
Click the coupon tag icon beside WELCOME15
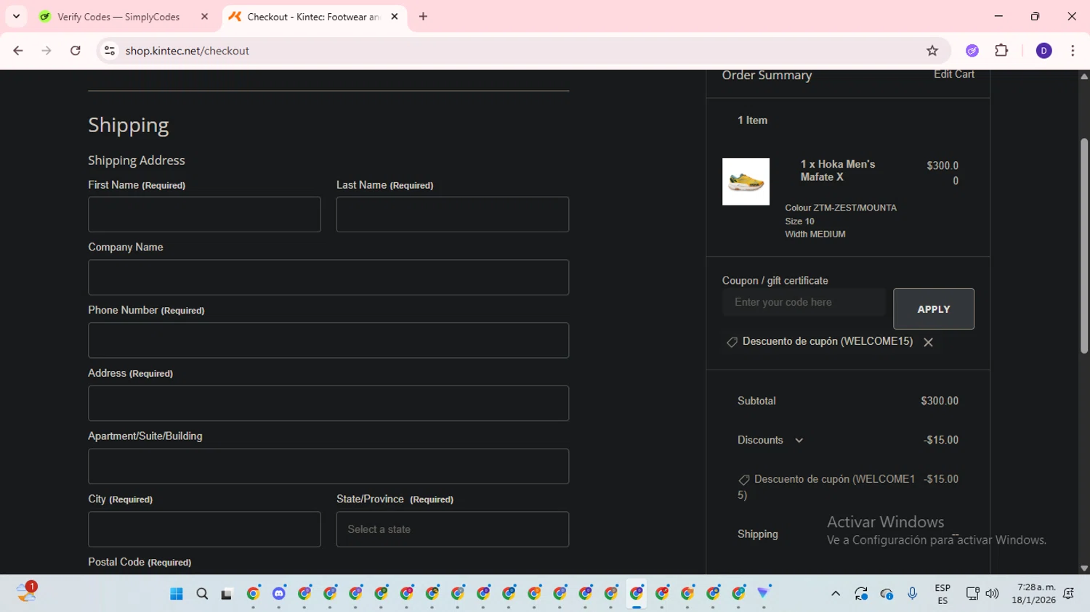click(732, 342)
